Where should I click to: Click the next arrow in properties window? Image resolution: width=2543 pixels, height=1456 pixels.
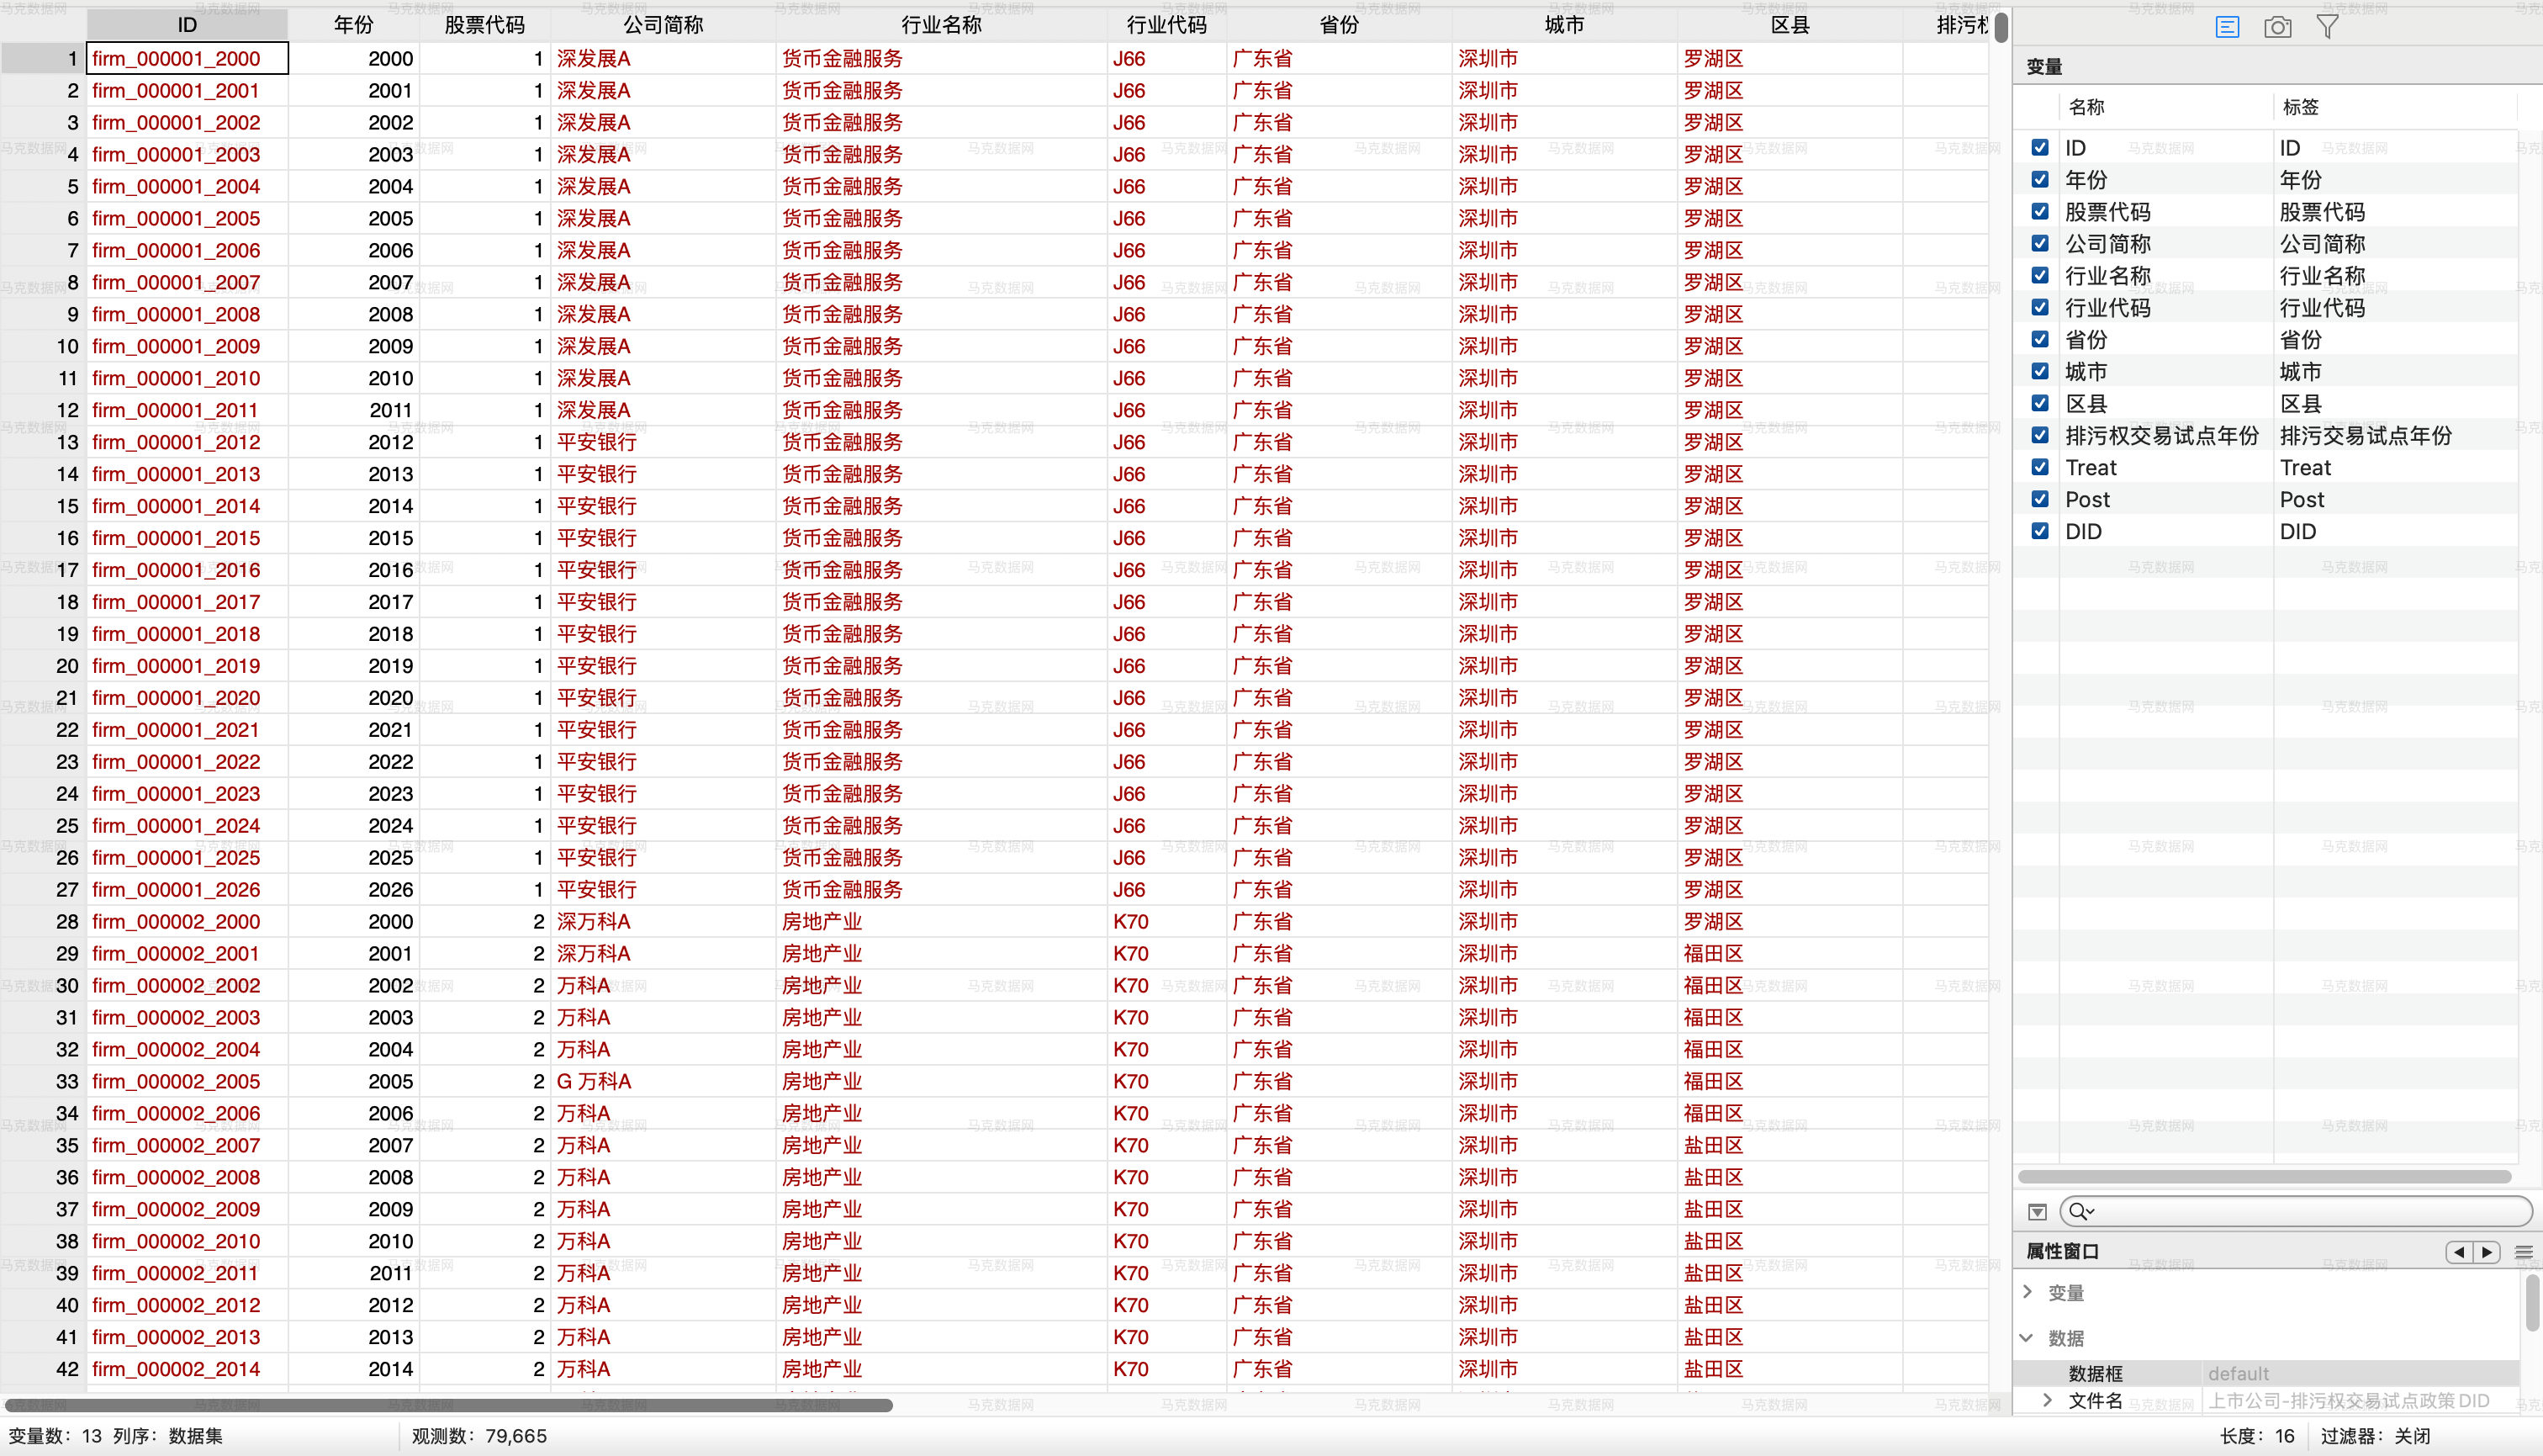pyautogui.click(x=2486, y=1252)
